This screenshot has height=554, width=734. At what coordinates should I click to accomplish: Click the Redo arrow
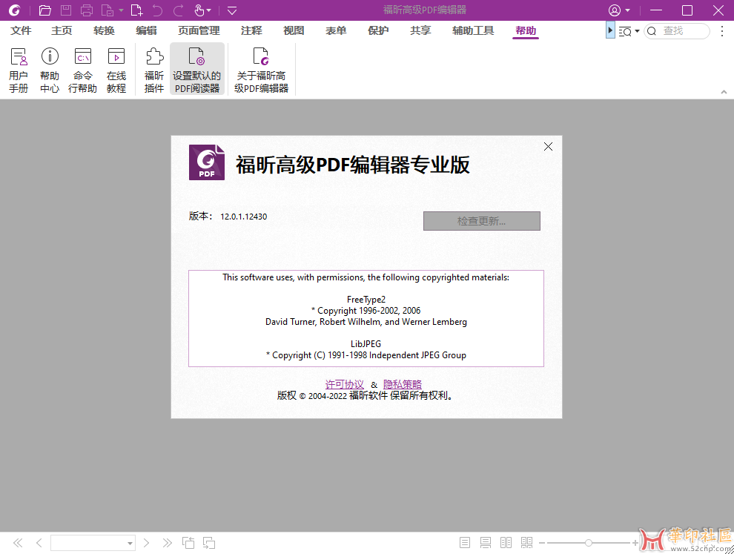pos(179,10)
